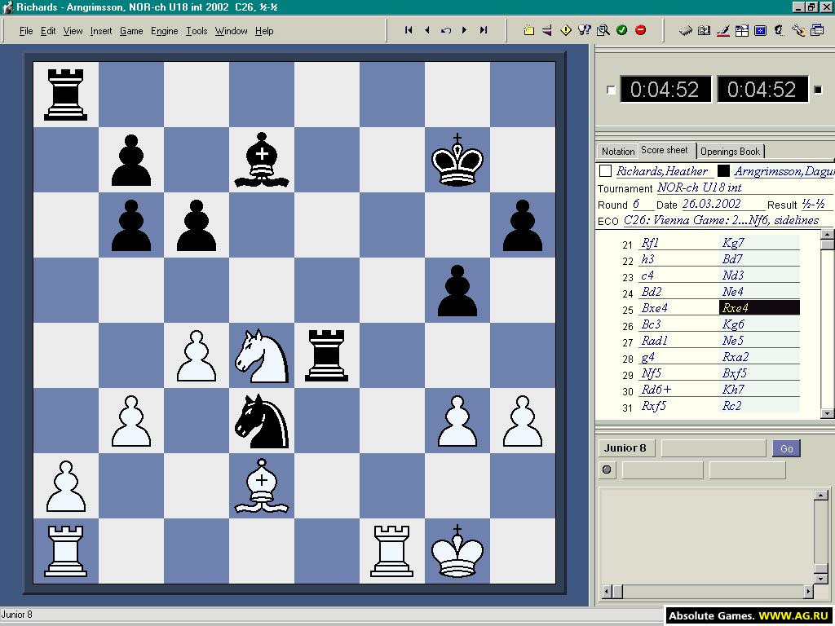Click the white color box before Richards,Heather

point(605,171)
